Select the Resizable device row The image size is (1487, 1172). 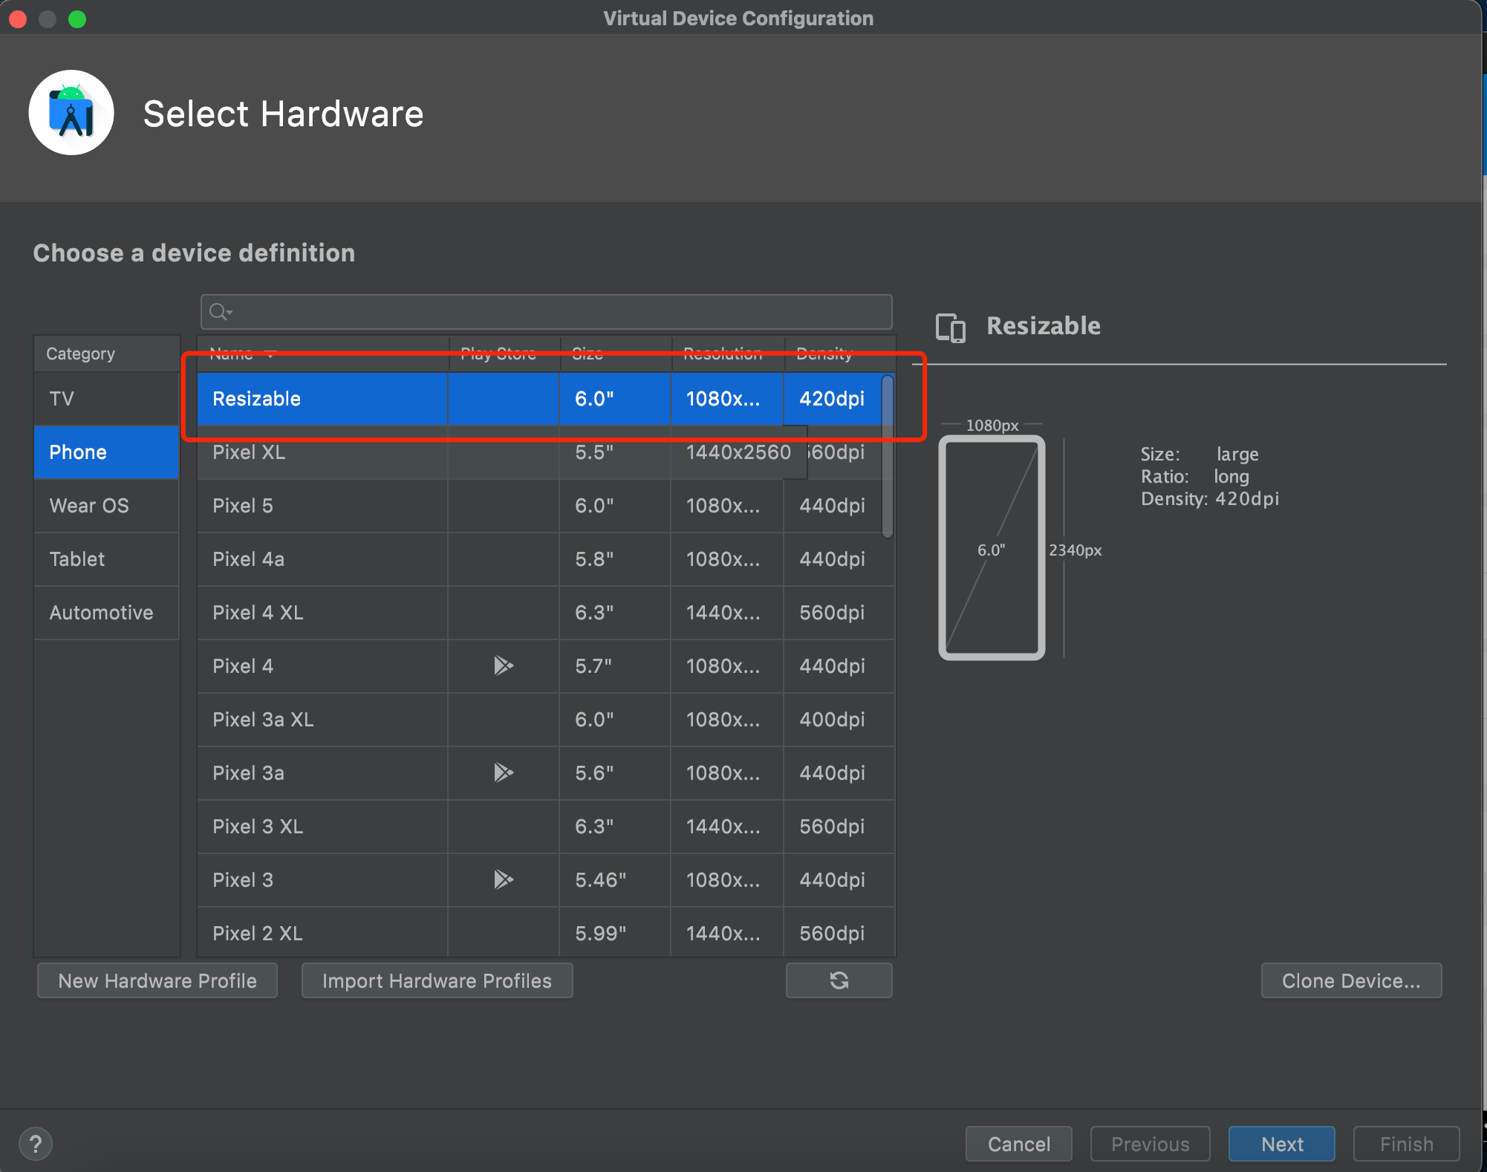[545, 399]
